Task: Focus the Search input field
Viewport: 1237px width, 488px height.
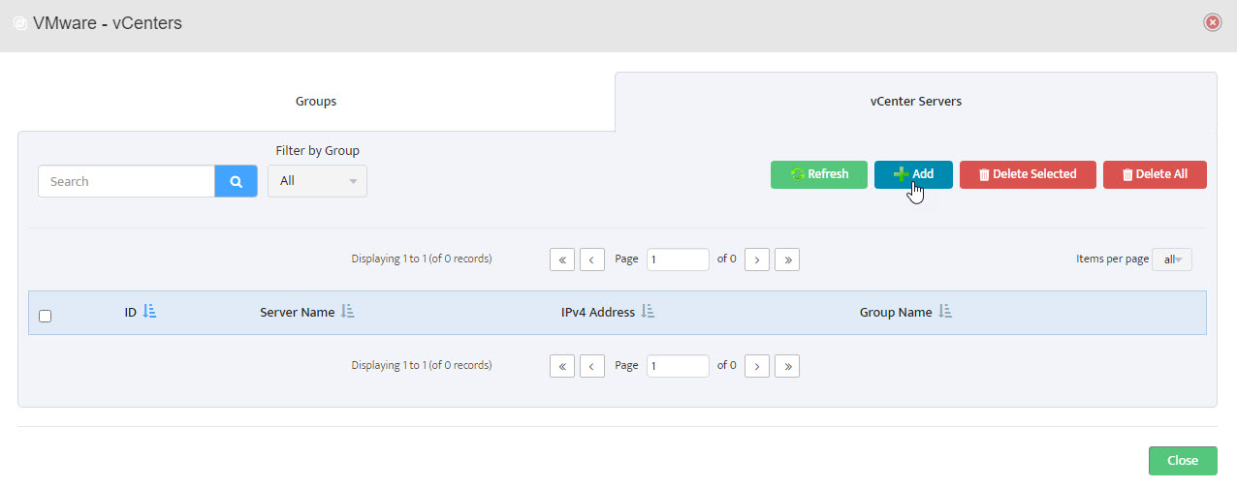Action: pyautogui.click(x=126, y=181)
